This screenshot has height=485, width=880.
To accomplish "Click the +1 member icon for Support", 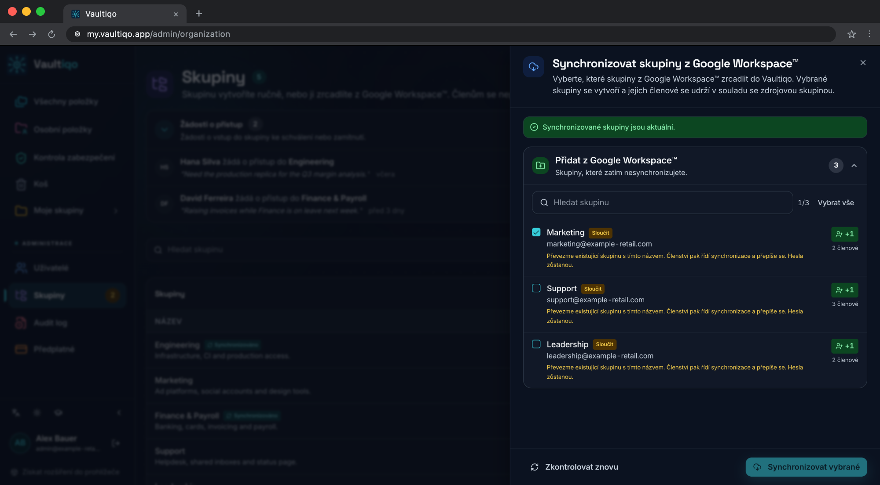I will click(x=844, y=290).
